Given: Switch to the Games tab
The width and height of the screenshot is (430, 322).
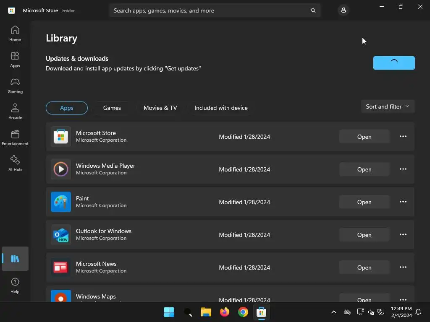Looking at the screenshot, I should (x=112, y=108).
